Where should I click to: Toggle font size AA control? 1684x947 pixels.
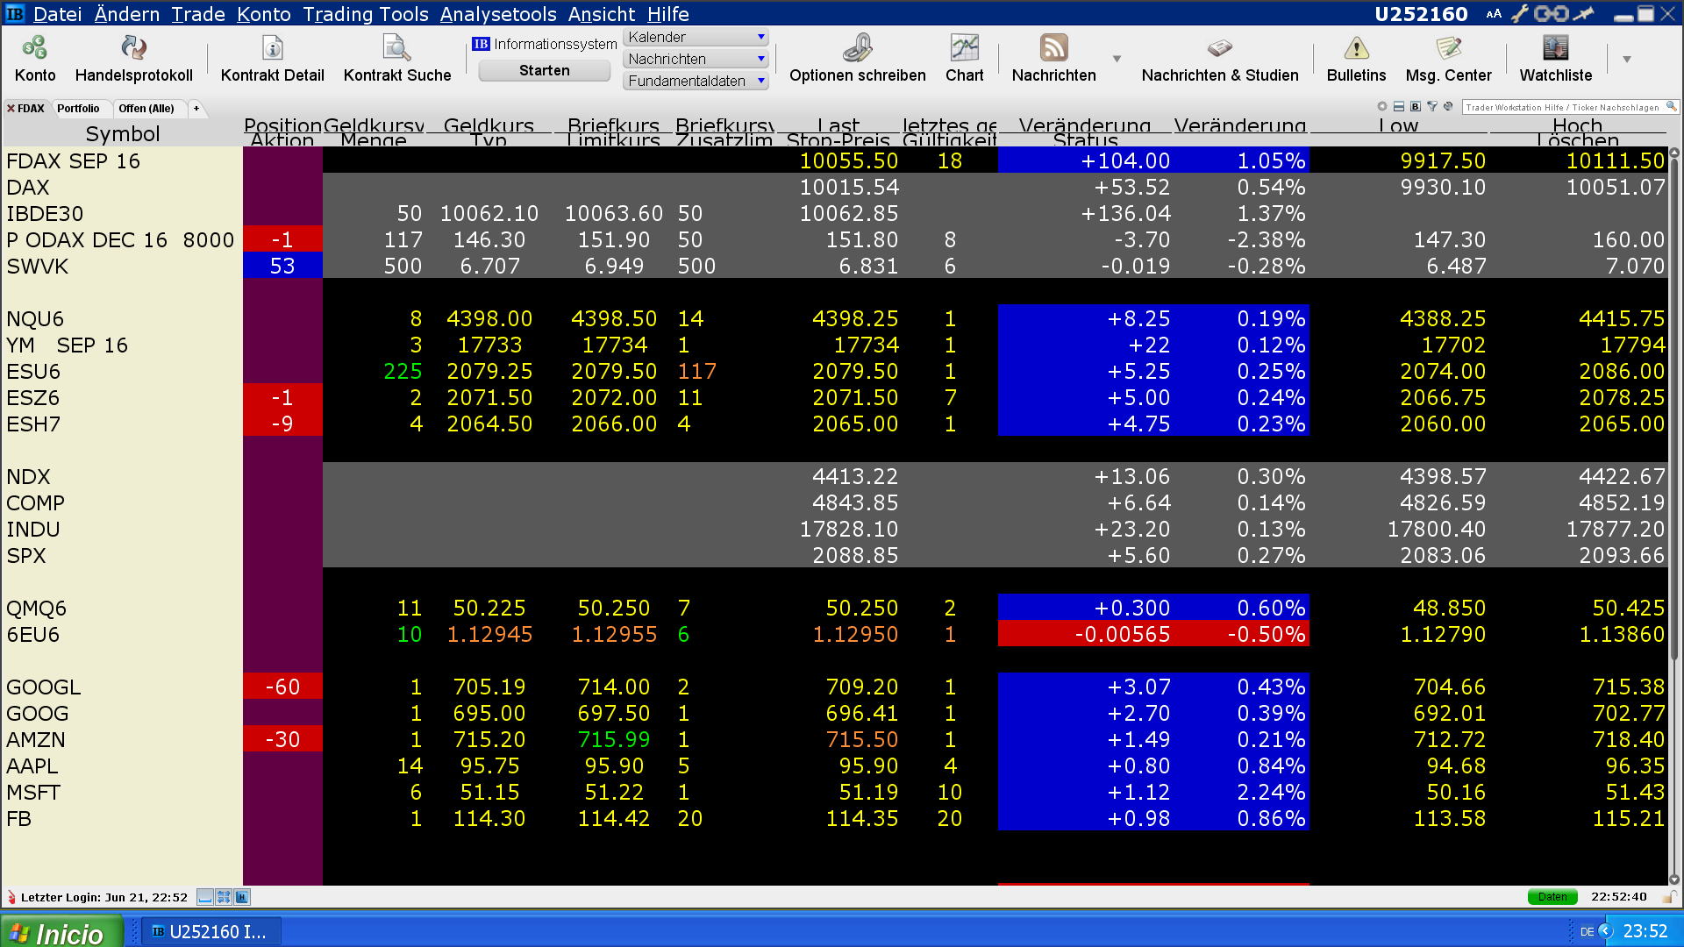tap(1494, 14)
